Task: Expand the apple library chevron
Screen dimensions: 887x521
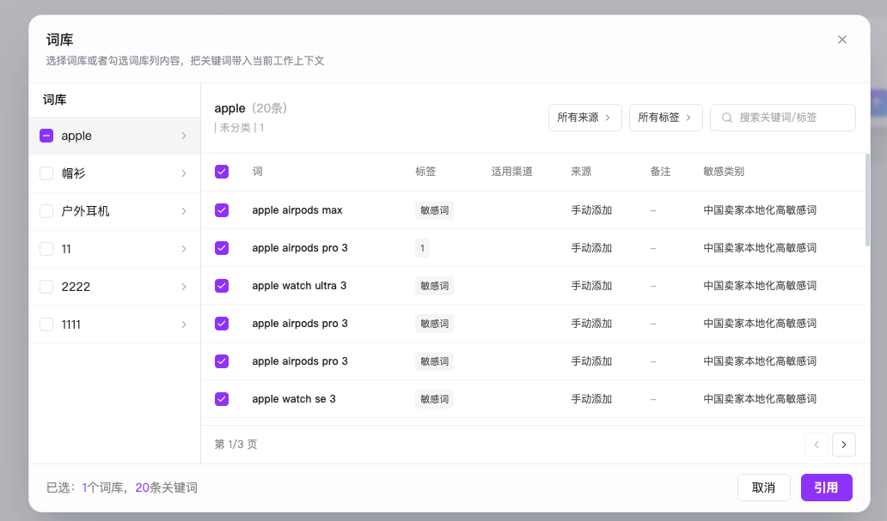Action: tap(184, 136)
